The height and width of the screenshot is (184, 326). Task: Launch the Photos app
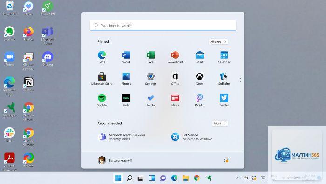[126, 79]
